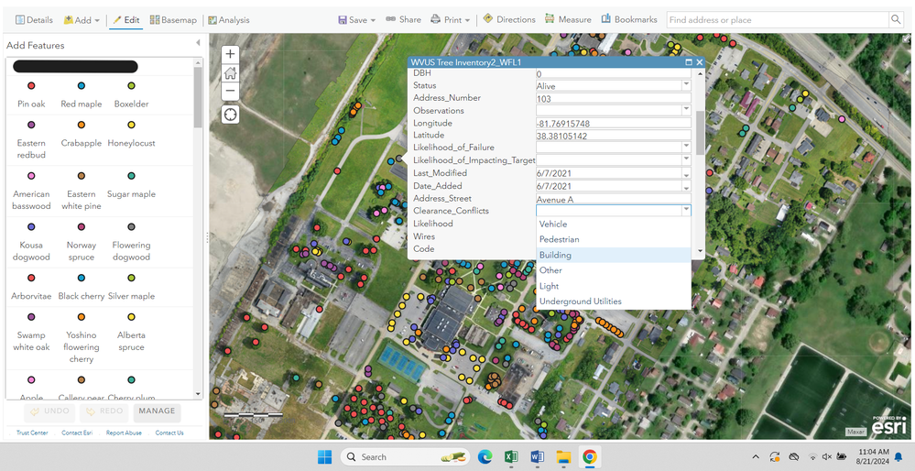
Task: Open the Directions tool
Action: click(x=509, y=20)
